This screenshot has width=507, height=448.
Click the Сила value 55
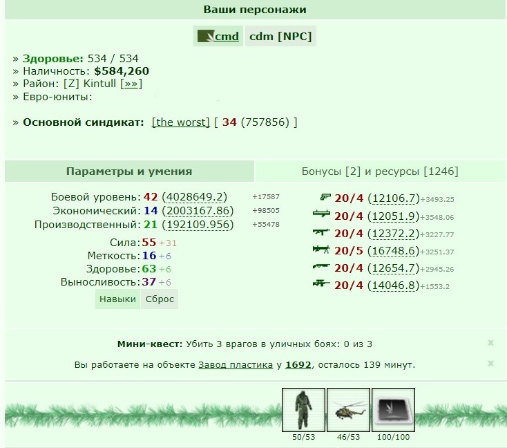(149, 243)
